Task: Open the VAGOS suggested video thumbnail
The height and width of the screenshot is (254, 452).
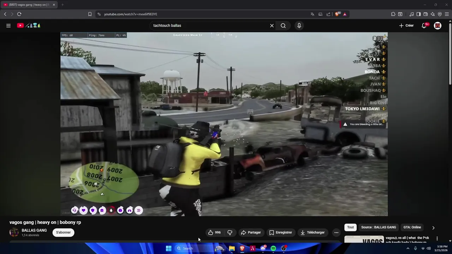Action: click(x=364, y=240)
